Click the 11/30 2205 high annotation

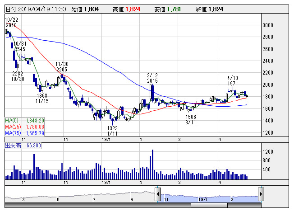click(62, 67)
